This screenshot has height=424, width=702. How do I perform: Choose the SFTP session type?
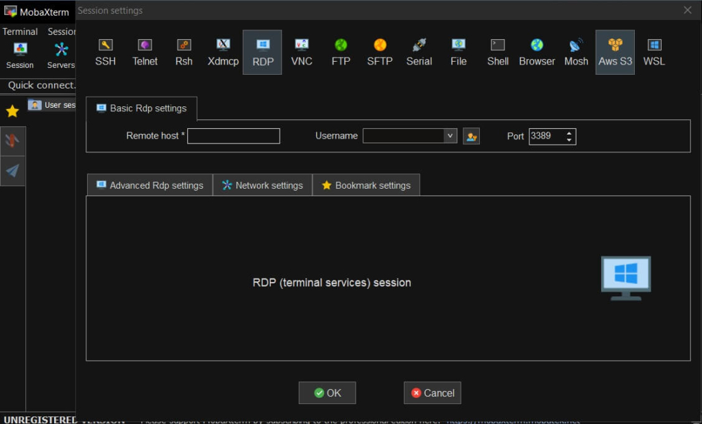tap(380, 52)
